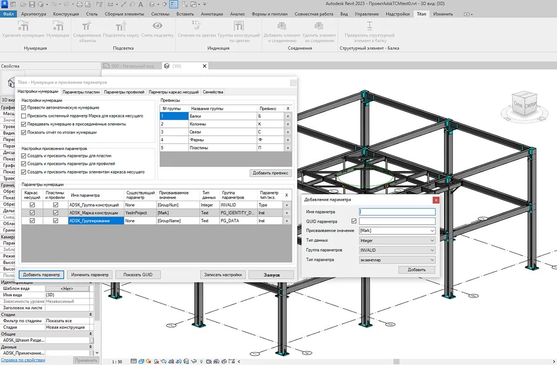Open default 3D view from quick access

click(152, 4)
